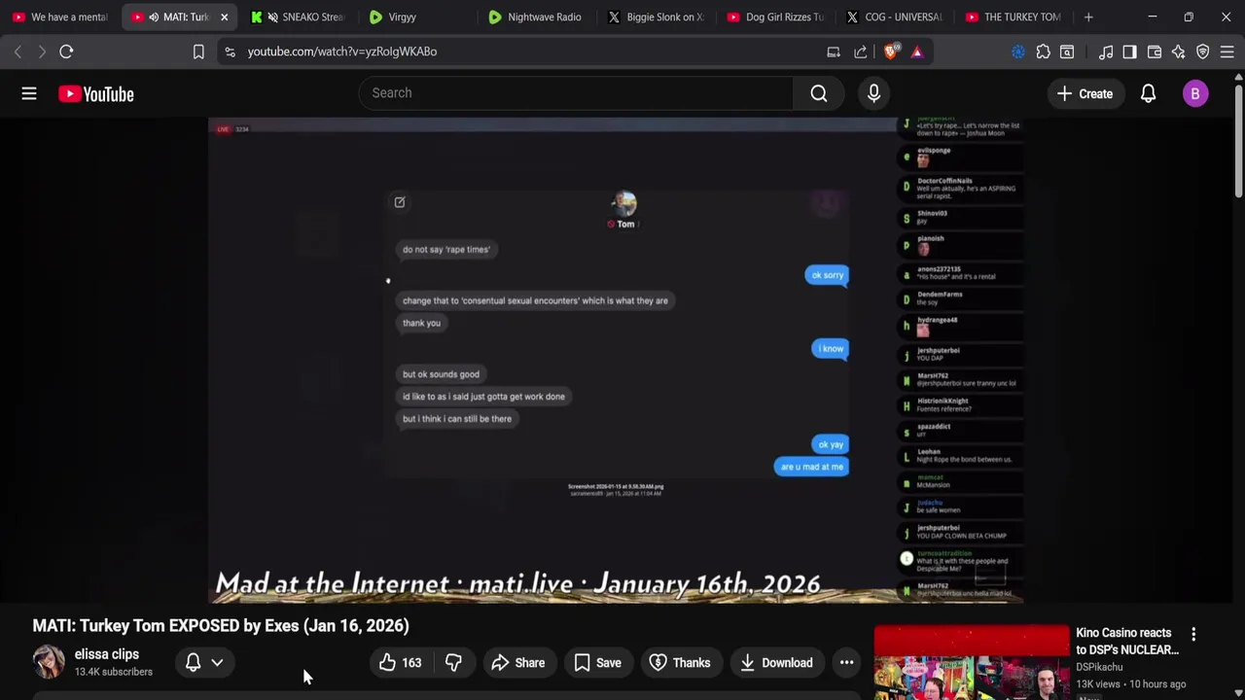
Task: Like the video with thumbs up
Action: (x=400, y=663)
